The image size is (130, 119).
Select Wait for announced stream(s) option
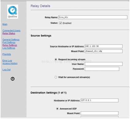pyautogui.click(x=56, y=77)
